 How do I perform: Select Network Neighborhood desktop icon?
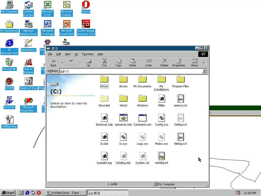coord(29,28)
